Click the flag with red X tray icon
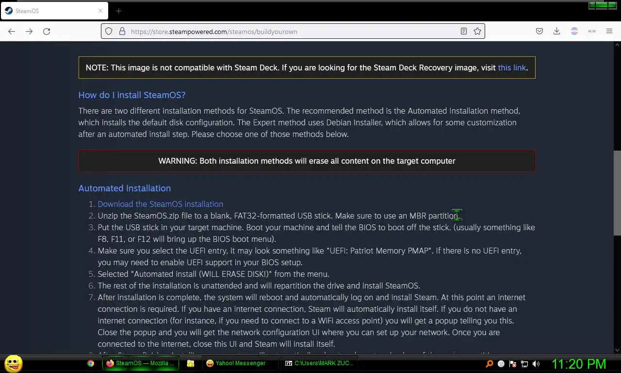This screenshot has width=621, height=373. (x=513, y=363)
